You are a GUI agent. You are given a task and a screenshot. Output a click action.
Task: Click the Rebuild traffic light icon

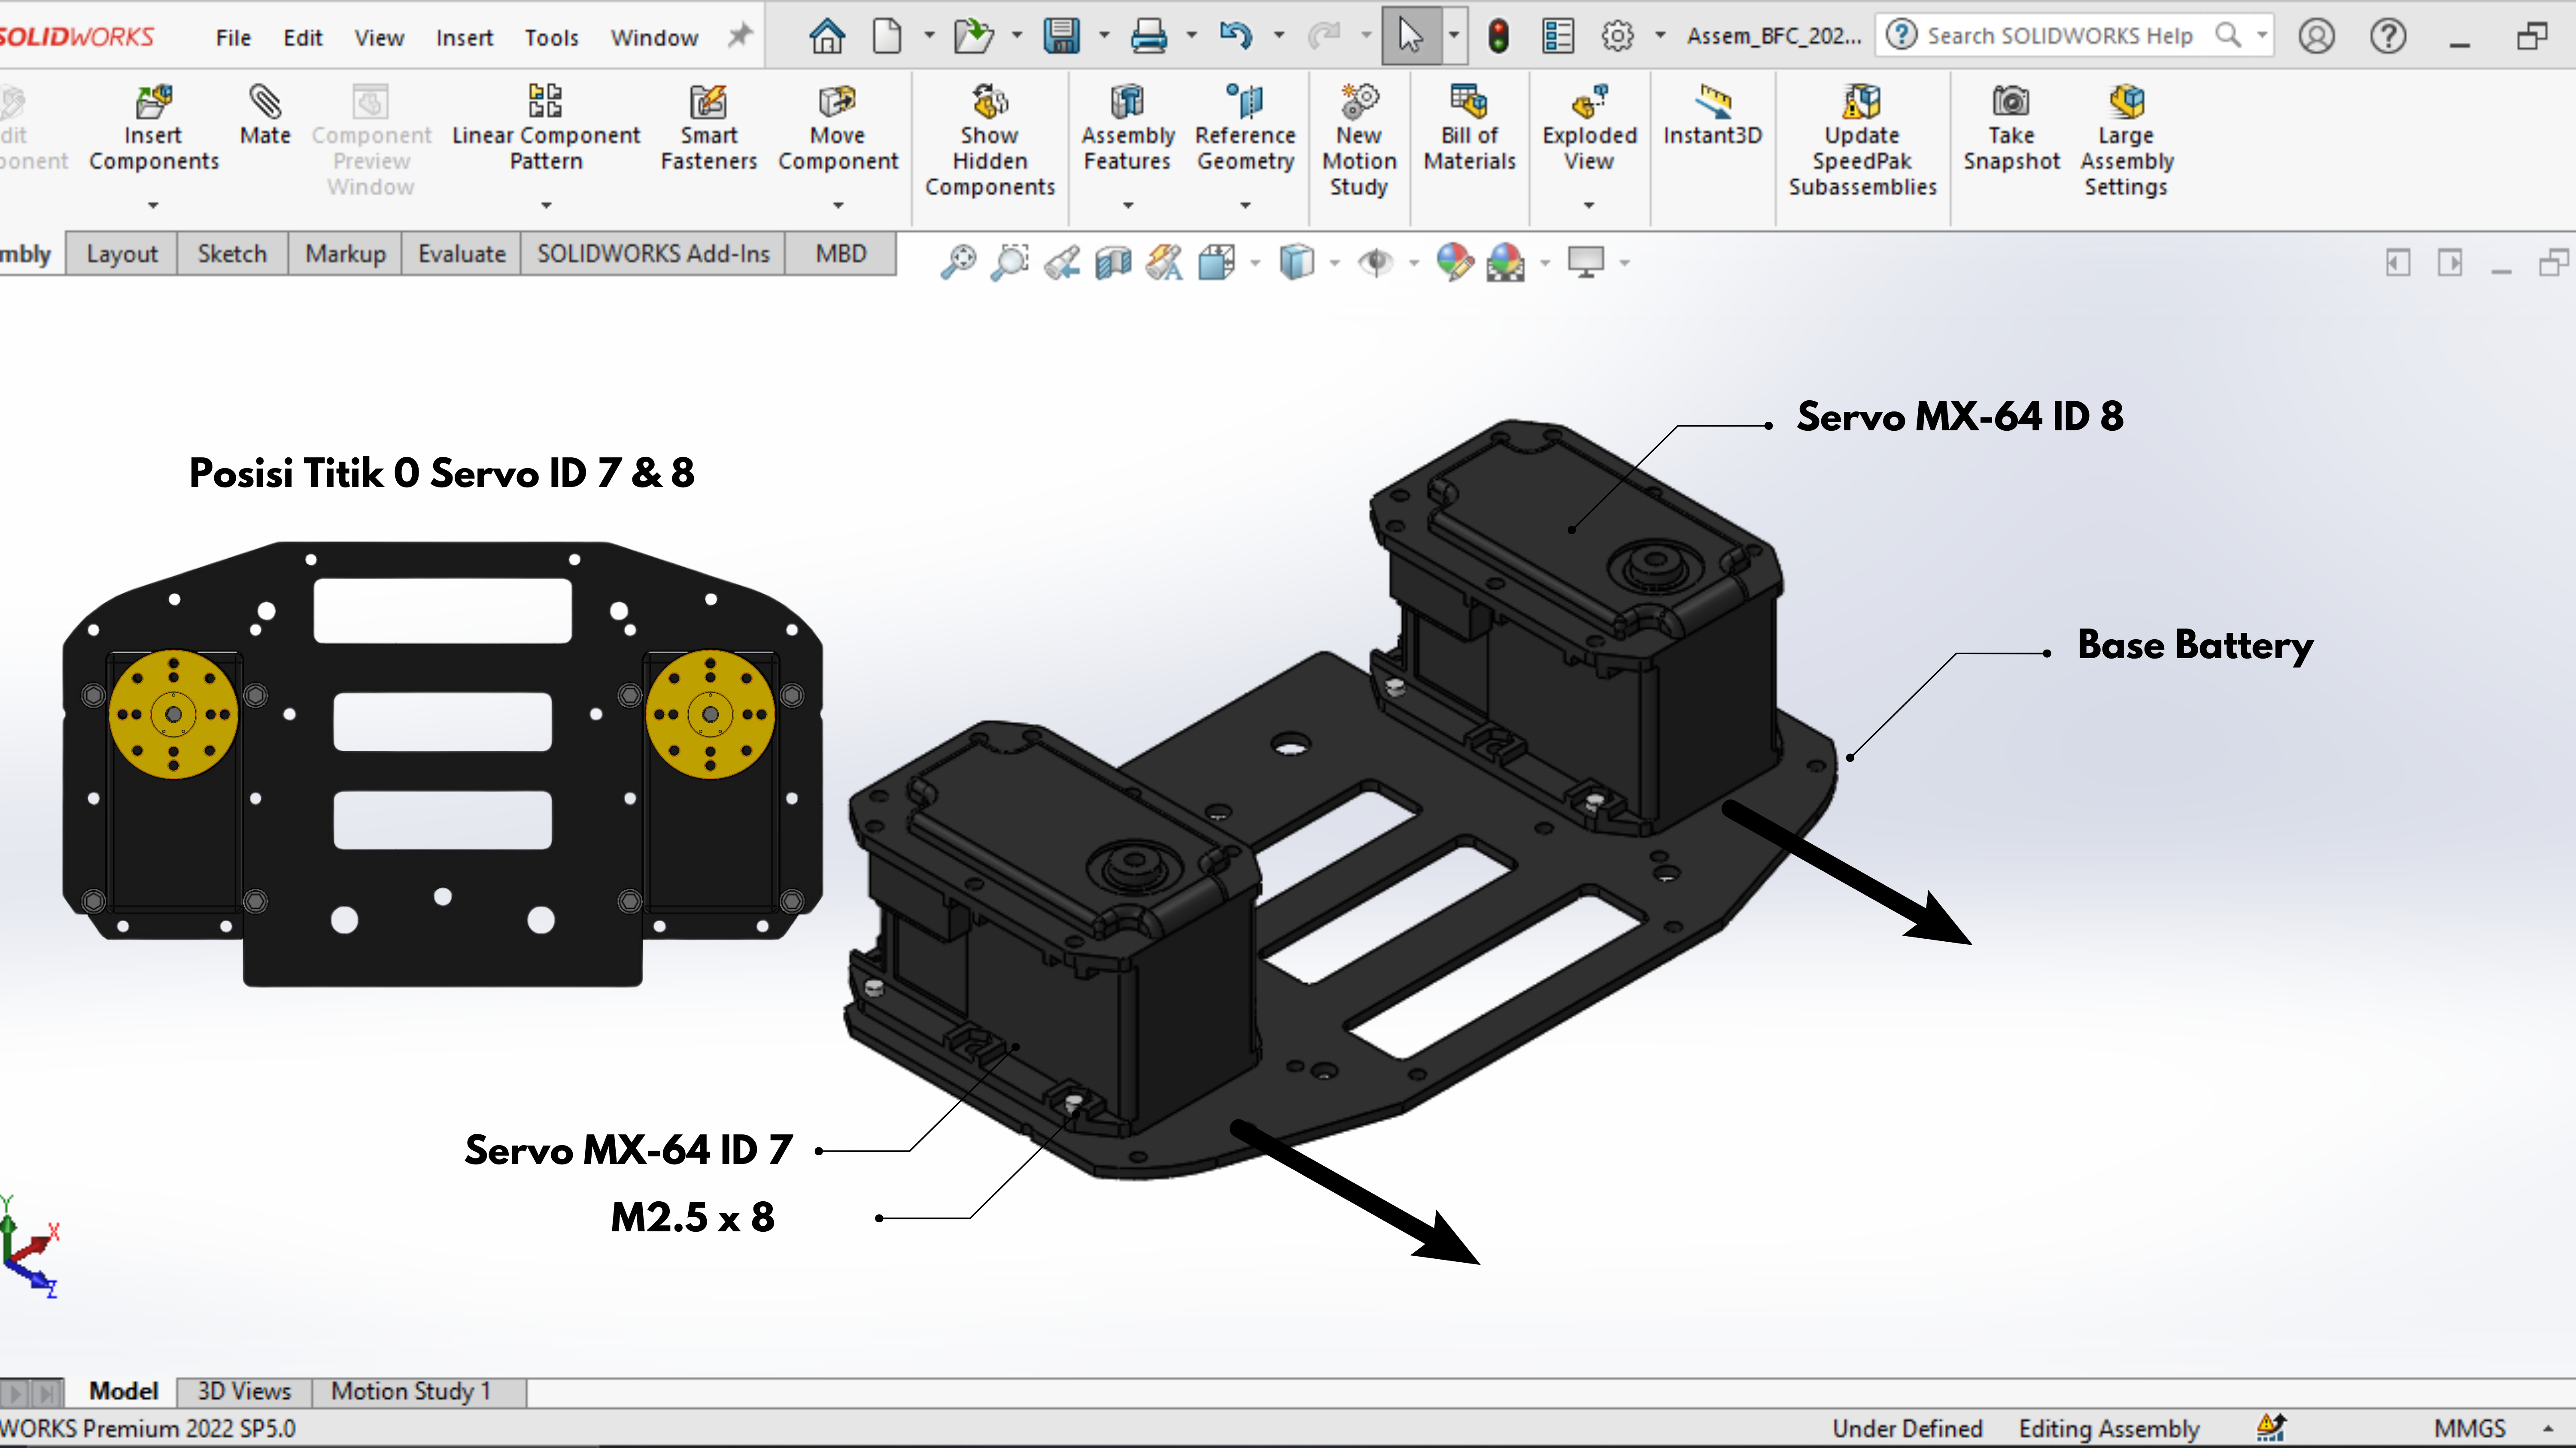click(x=1498, y=37)
